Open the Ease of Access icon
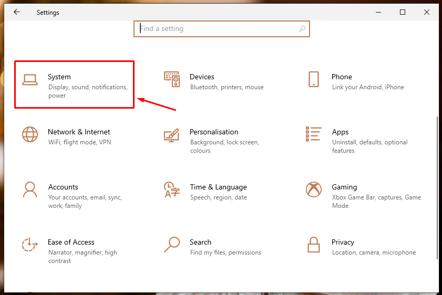 30,244
